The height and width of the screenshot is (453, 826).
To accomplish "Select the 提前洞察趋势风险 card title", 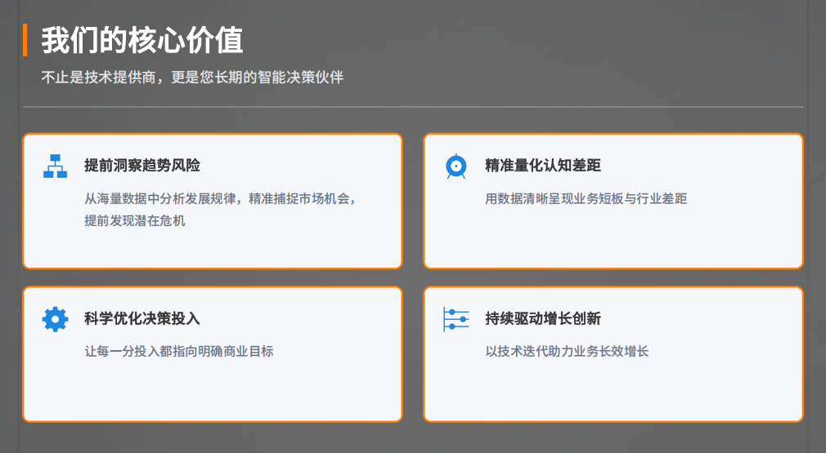I will click(141, 166).
